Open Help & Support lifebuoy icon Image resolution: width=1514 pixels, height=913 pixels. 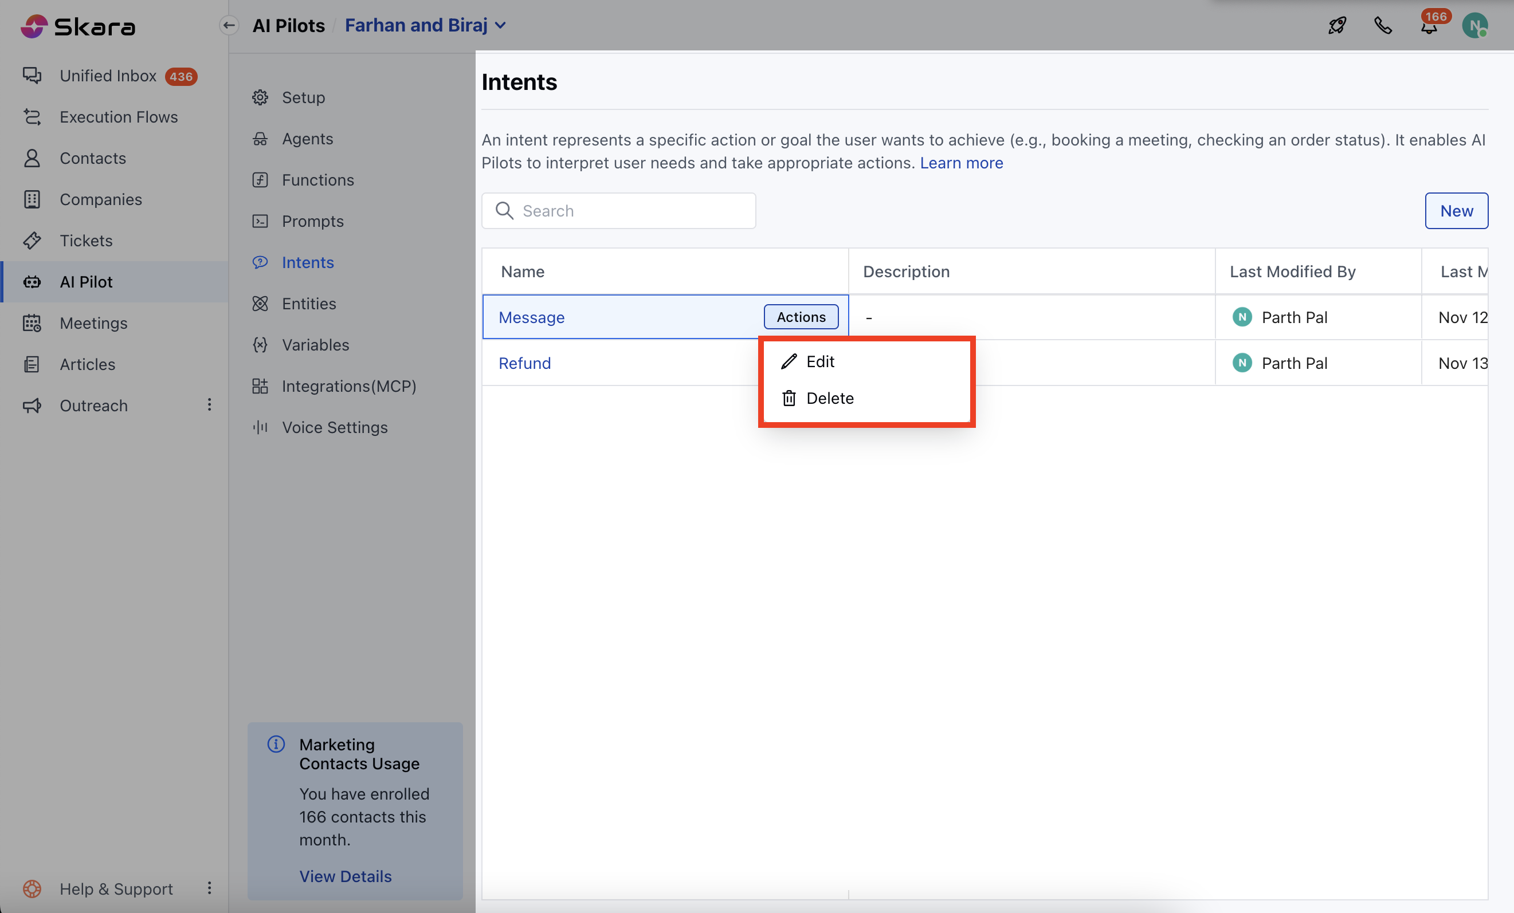coord(32,888)
